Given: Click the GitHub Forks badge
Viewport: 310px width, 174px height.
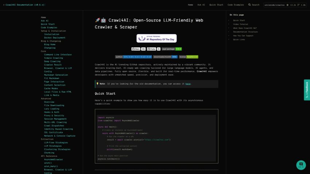Looking at the screenshot, I should [x=154, y=49].
